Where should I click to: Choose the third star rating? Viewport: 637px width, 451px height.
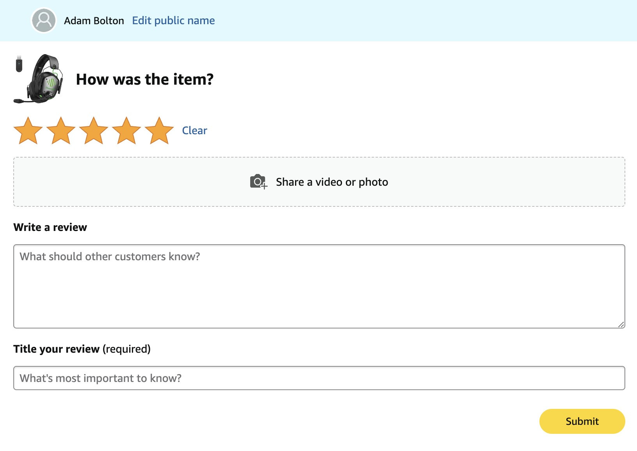coord(94,131)
